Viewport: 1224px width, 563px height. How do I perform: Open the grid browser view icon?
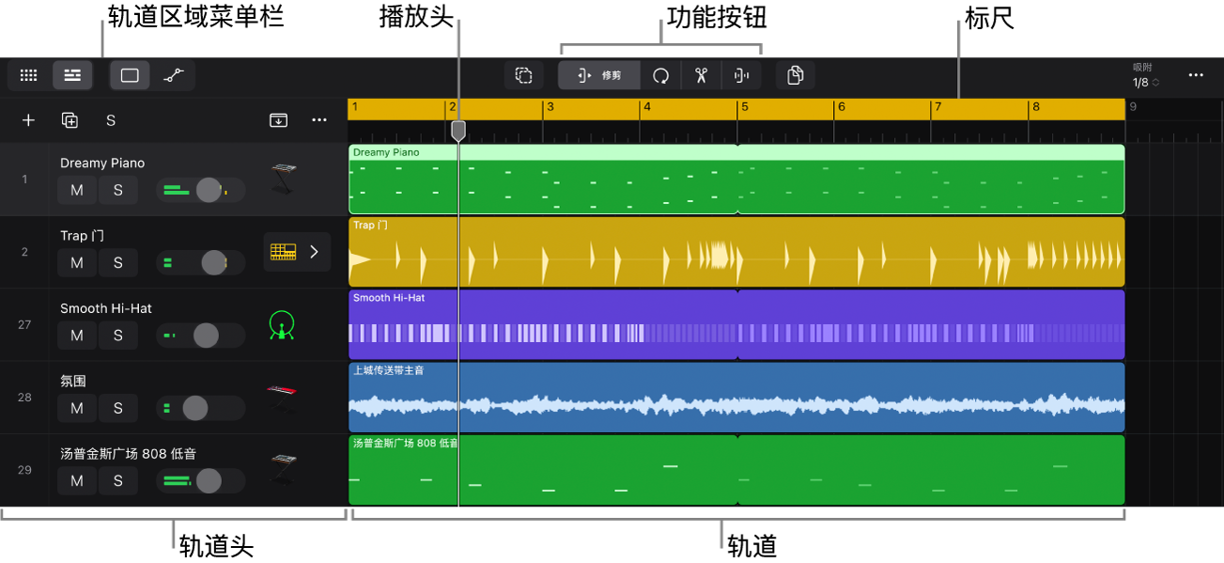pos(29,75)
